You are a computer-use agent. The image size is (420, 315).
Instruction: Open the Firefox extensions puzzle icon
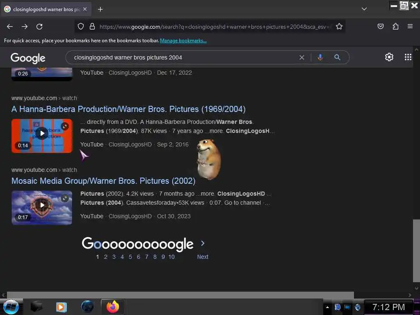[395, 27]
